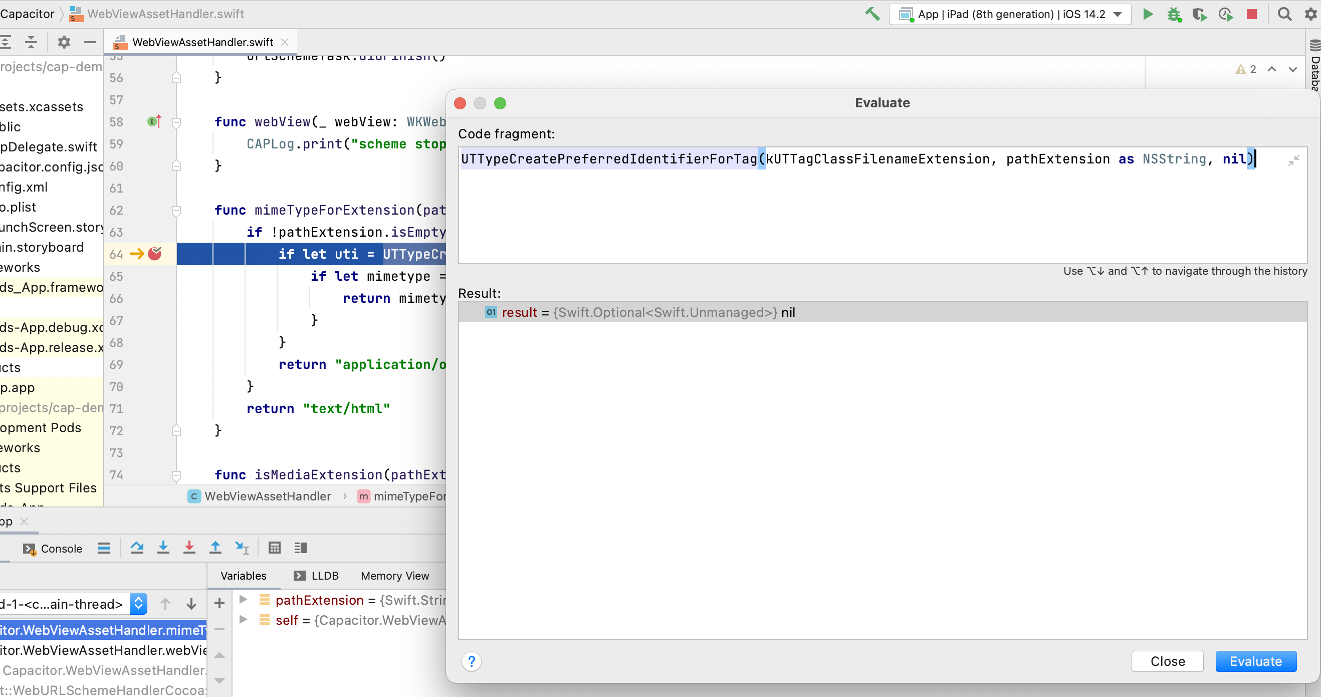Click the Evaluate button in the dialog
Viewport: 1321px width, 697px height.
pos(1256,661)
